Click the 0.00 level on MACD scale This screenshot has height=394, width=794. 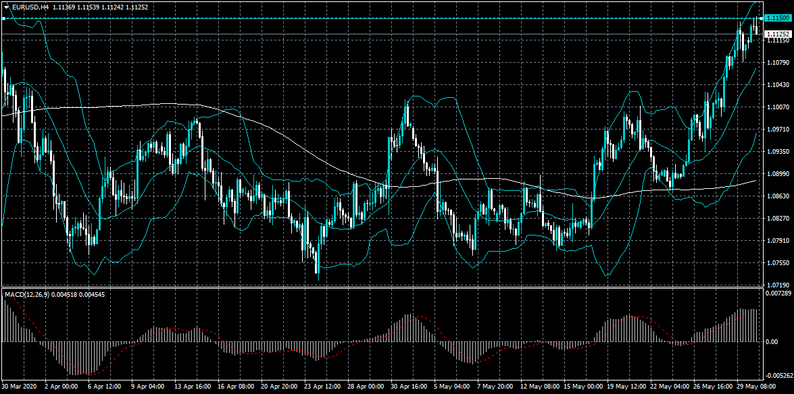click(x=772, y=342)
